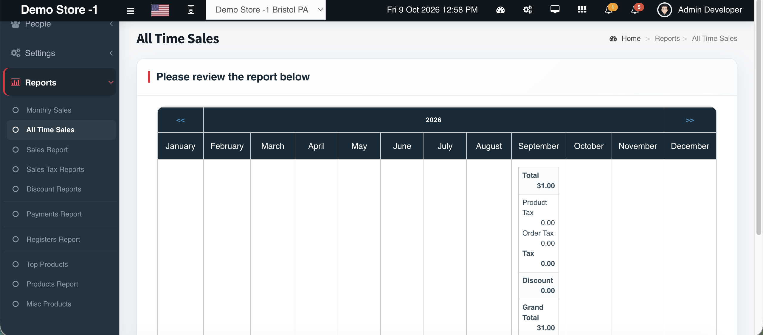Open Products Report in the sidebar
763x335 pixels.
click(x=52, y=284)
